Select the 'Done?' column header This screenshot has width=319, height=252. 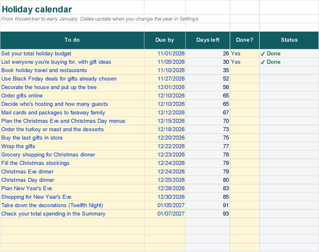point(245,40)
